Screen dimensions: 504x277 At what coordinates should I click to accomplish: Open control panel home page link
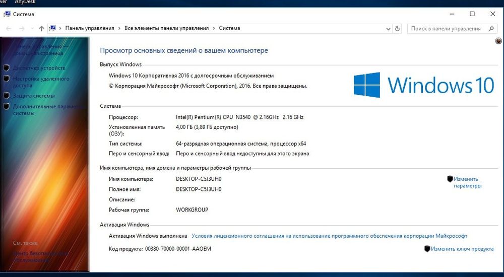[40, 50]
